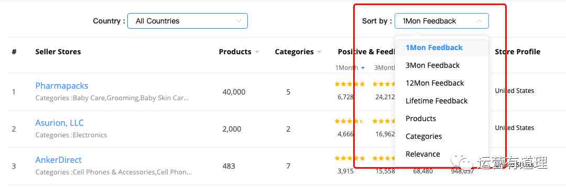Screen dimensions: 566x188
Task: Select the highlighted 1Mon Feedback option
Action: tap(434, 48)
